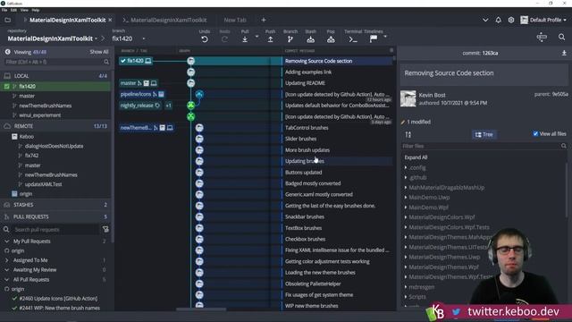Open the View menu

24,10
